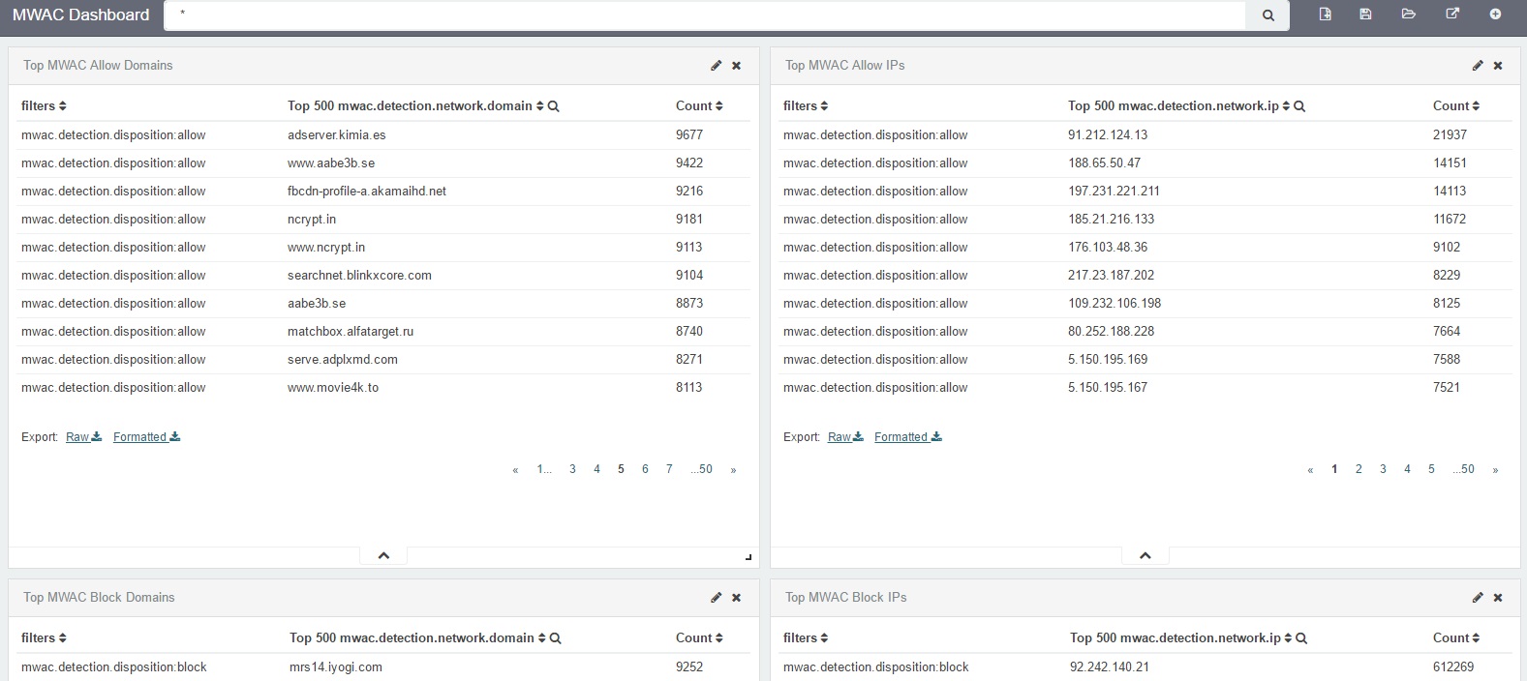
Task: Edit the Top MWAC Allow Domains panel
Action: coord(716,66)
